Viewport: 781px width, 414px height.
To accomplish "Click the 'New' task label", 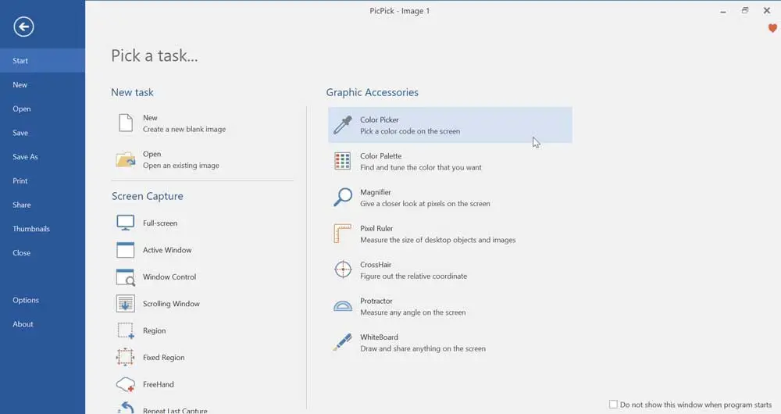I will coord(150,118).
